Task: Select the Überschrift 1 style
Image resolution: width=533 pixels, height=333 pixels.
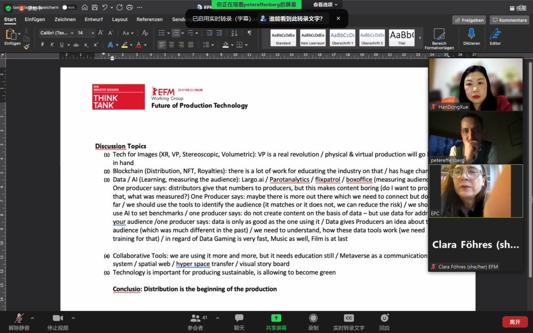Action: (x=343, y=37)
